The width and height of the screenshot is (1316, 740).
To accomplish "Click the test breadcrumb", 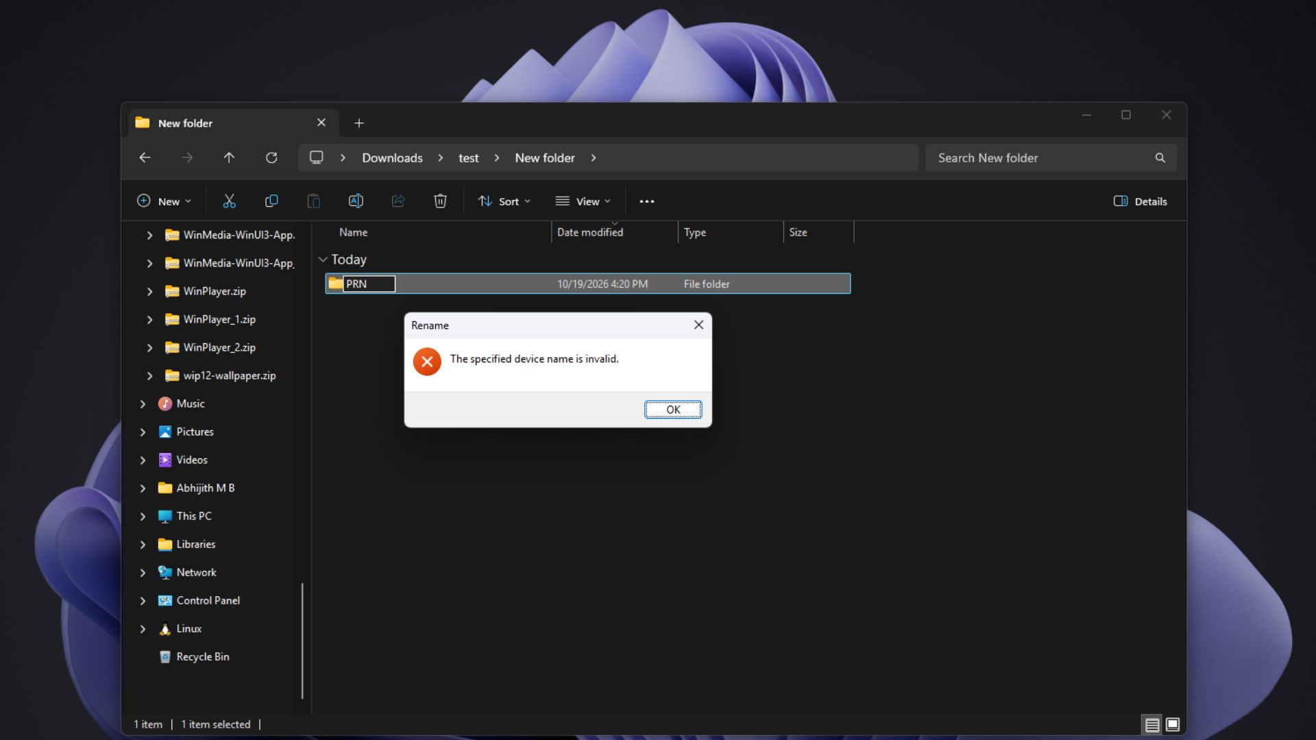I will point(469,158).
